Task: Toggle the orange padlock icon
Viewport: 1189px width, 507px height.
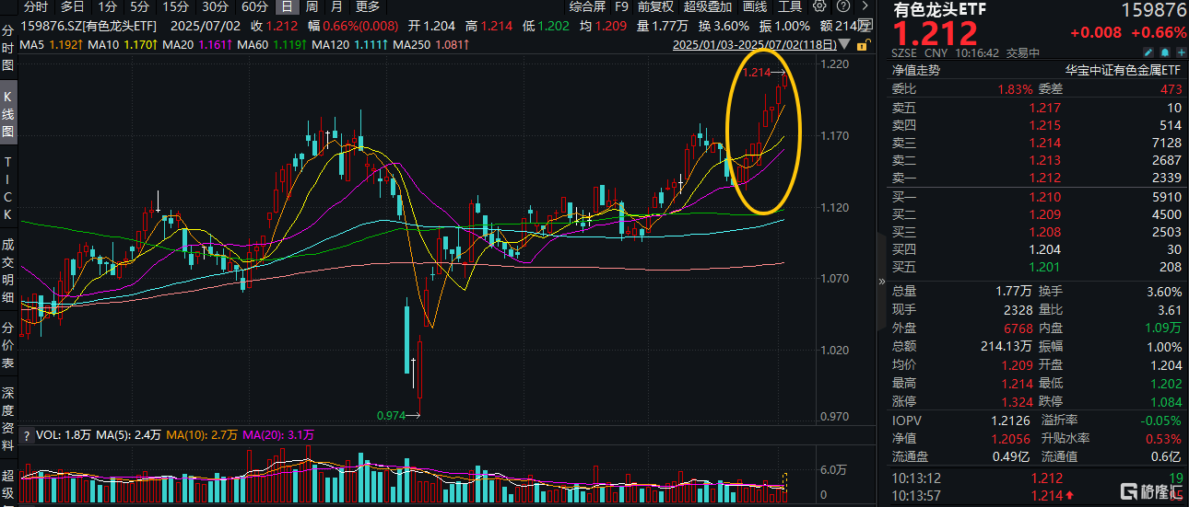Action: [862, 43]
